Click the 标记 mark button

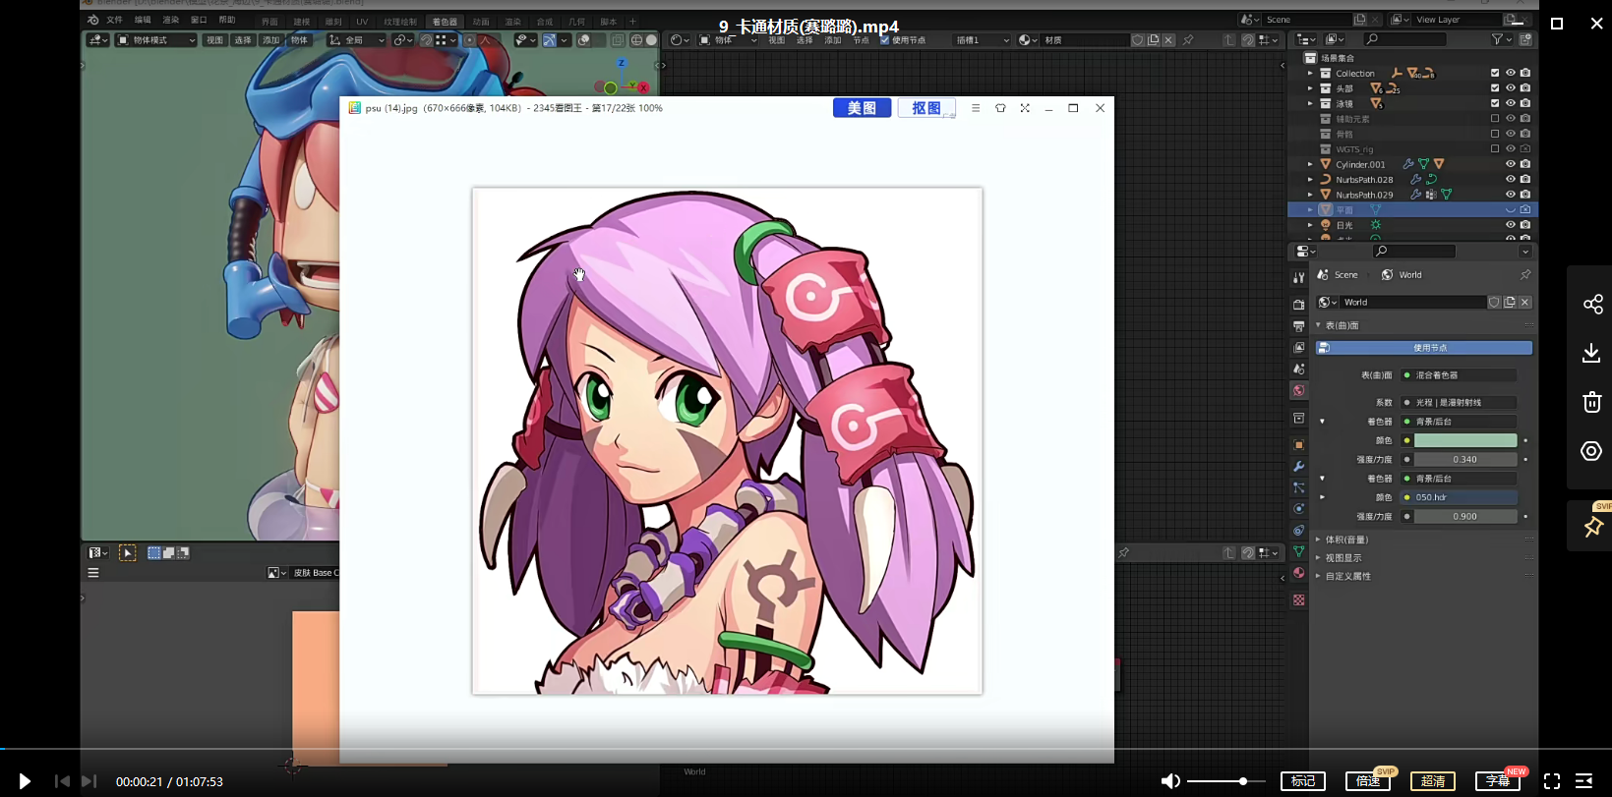click(1303, 781)
